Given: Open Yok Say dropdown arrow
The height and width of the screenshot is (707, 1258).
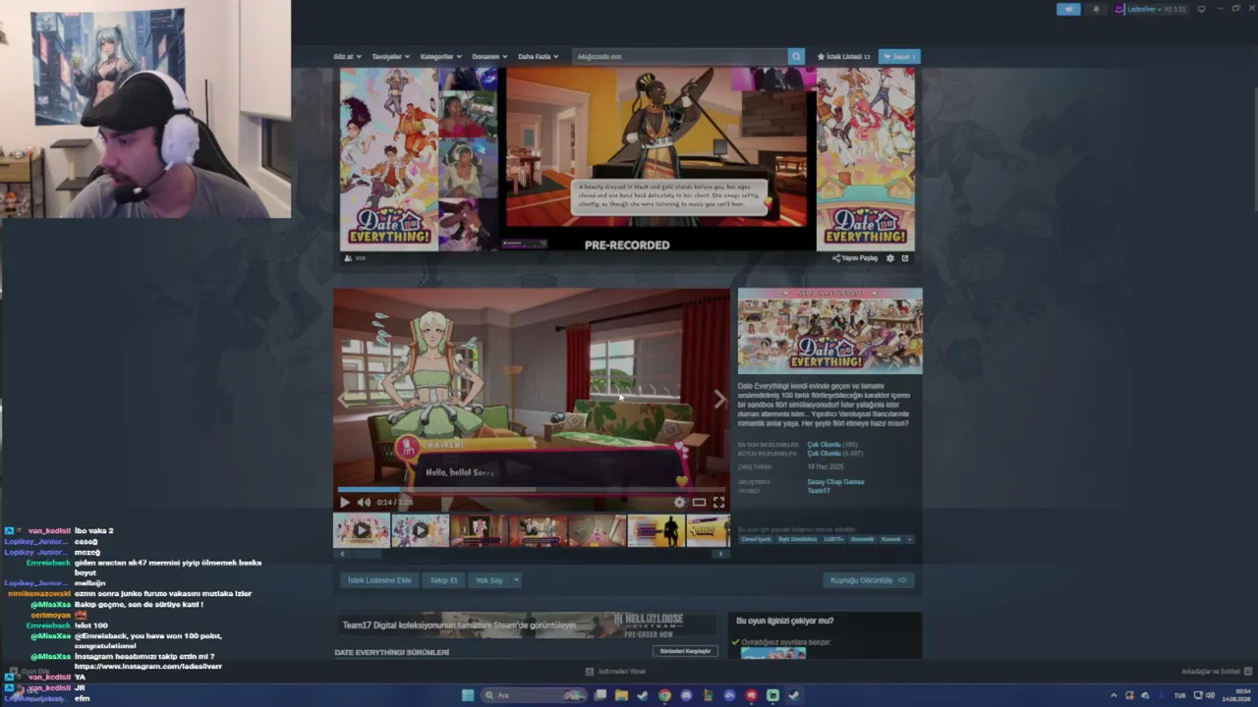Looking at the screenshot, I should pos(515,580).
